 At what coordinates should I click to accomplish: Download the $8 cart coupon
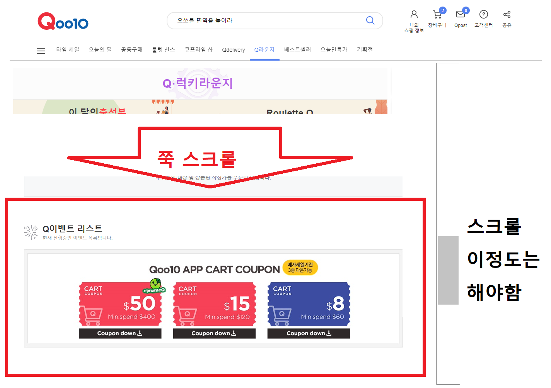pos(309,333)
